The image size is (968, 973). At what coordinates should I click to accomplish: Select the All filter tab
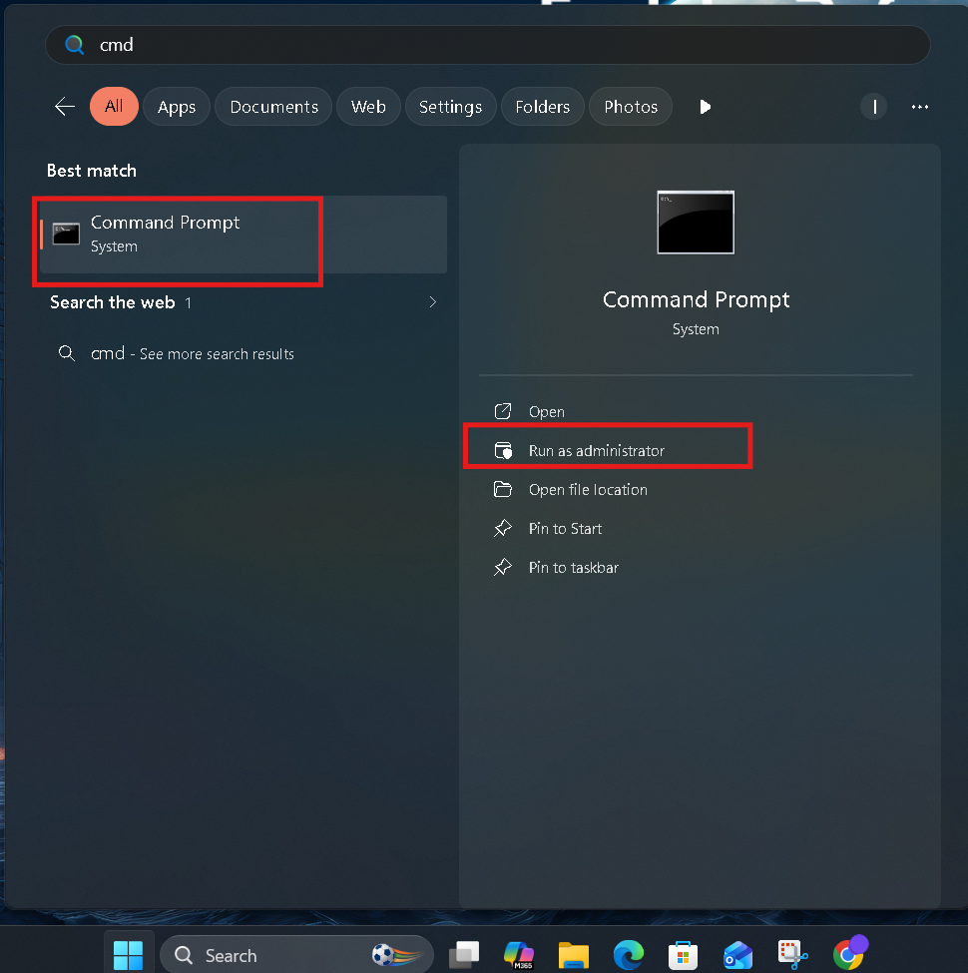coord(114,107)
